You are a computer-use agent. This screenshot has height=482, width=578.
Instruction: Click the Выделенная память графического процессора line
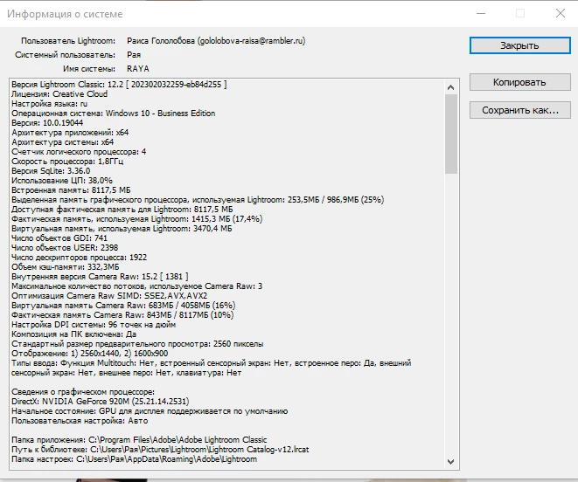click(x=198, y=200)
